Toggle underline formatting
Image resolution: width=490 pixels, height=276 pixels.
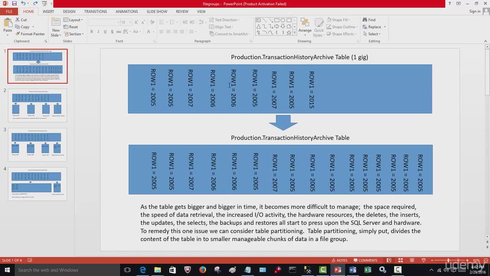click(x=105, y=31)
